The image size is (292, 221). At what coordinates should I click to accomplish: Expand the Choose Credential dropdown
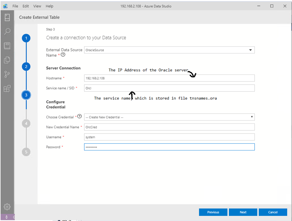point(252,117)
